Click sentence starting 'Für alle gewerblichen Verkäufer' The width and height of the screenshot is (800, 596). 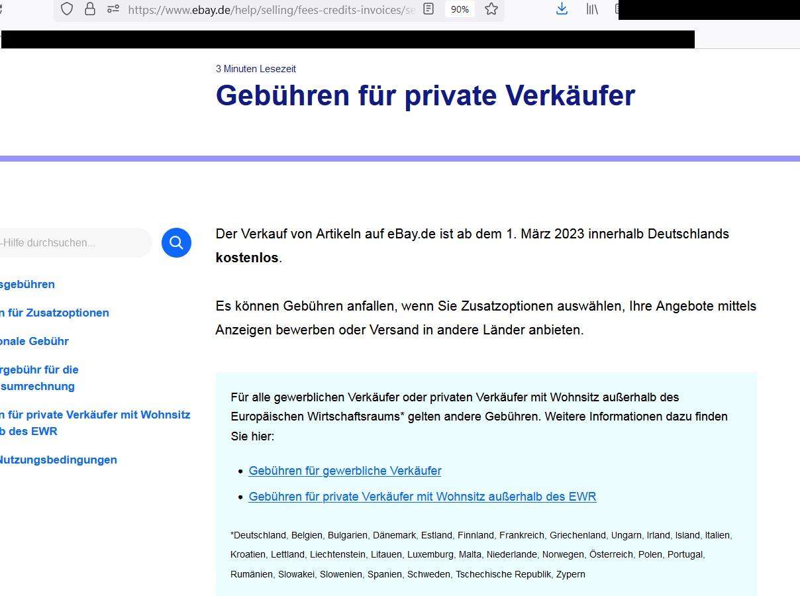tap(479, 417)
